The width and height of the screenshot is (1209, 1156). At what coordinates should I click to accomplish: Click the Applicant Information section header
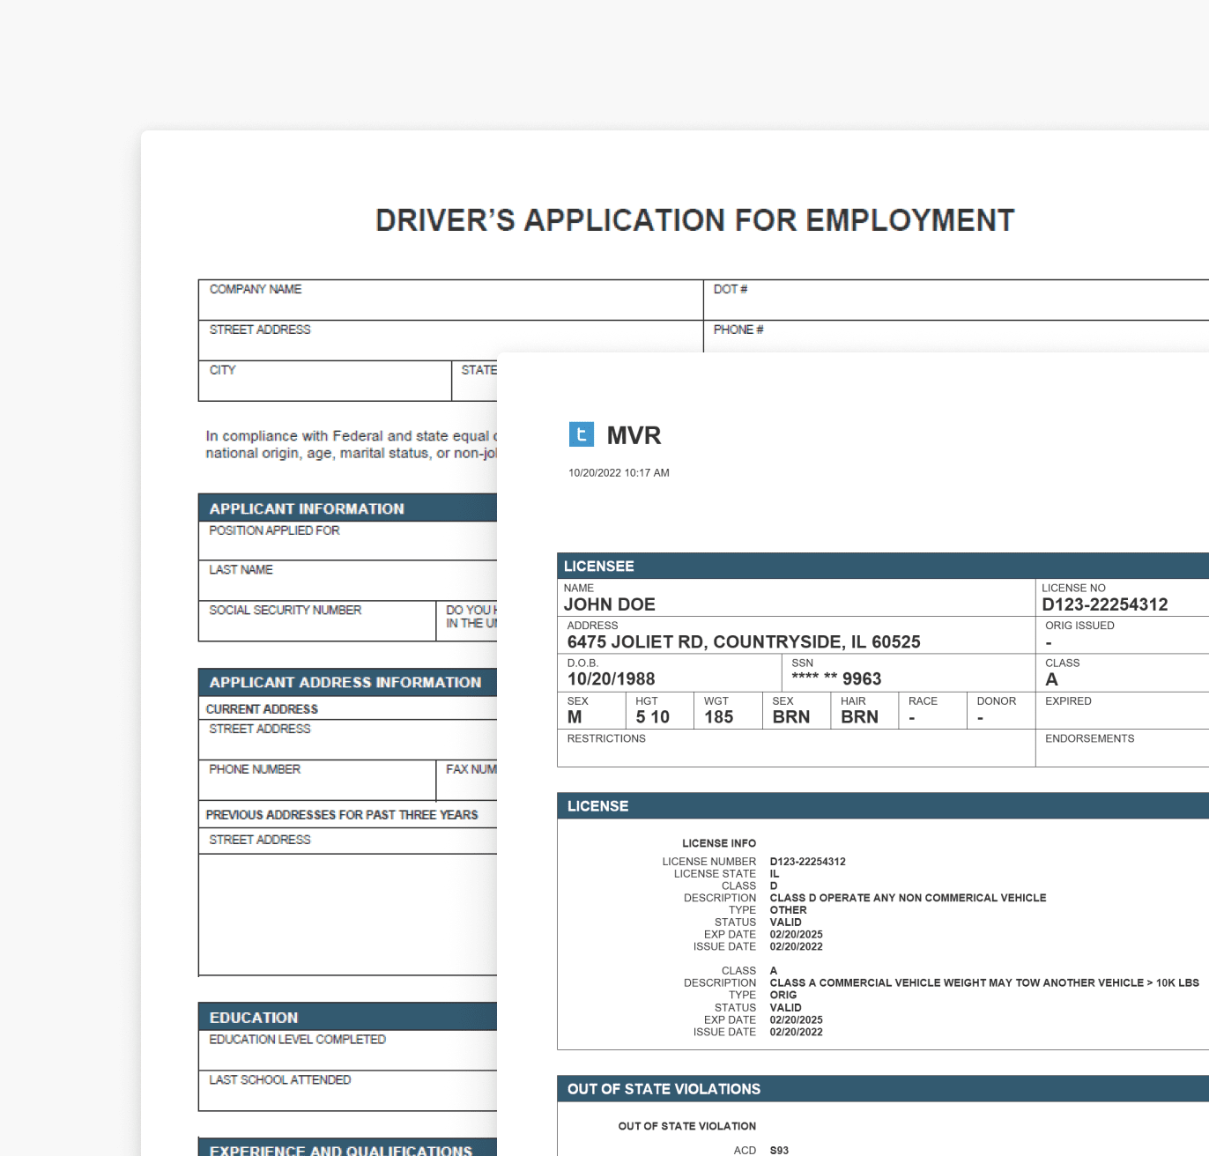coord(348,508)
